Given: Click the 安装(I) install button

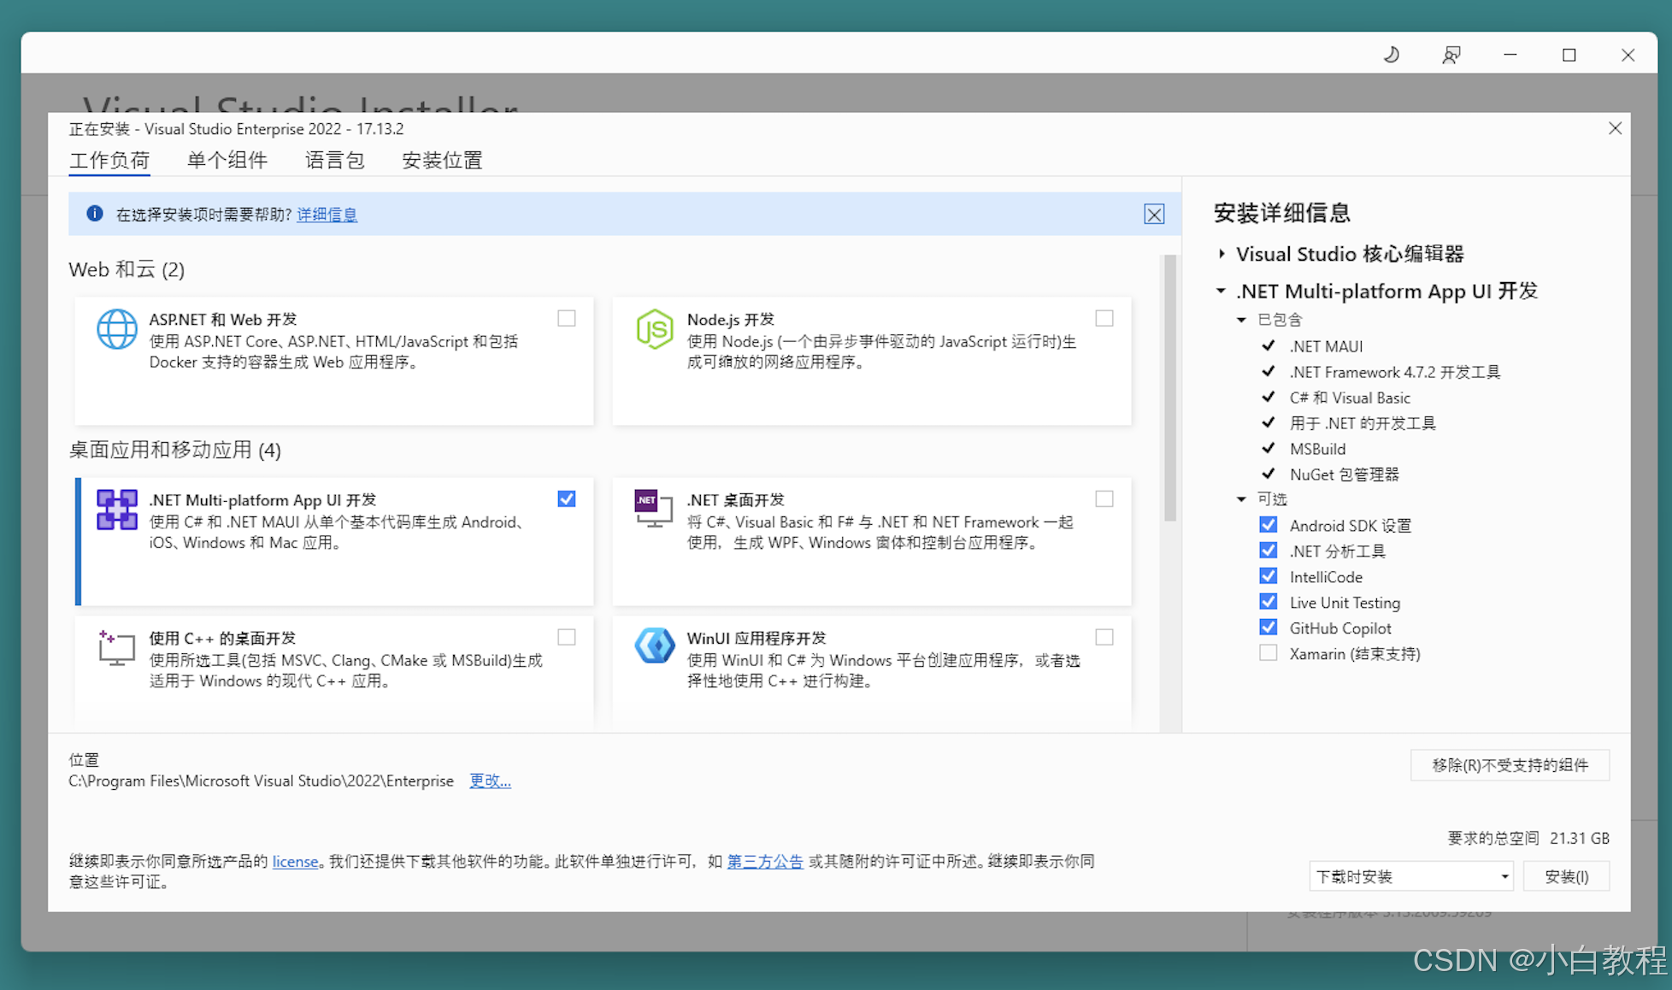Looking at the screenshot, I should (x=1566, y=876).
